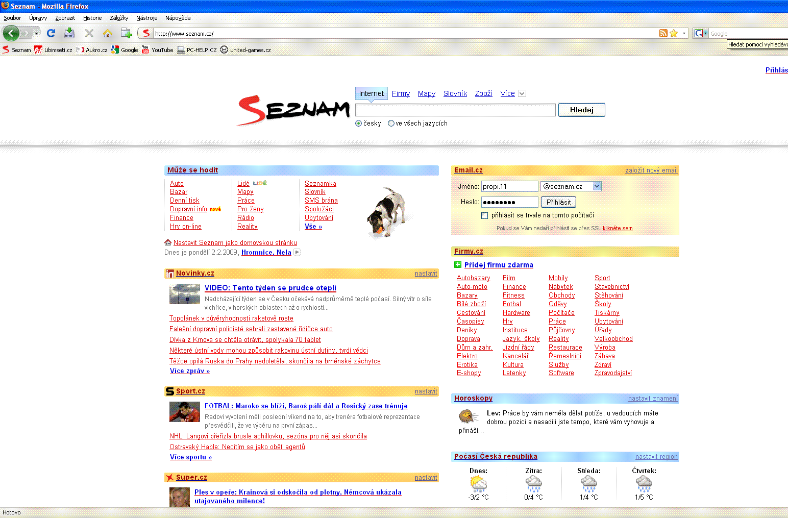788x518 pixels.
Task: Click the Sport.cz S logo icon
Action: [170, 391]
